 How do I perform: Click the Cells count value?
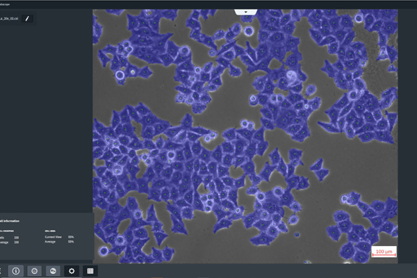tap(15, 237)
